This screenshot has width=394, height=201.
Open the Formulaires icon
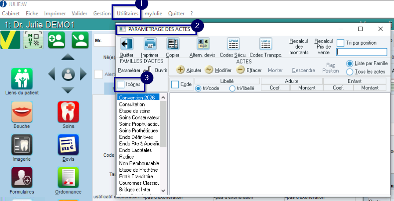pos(22,178)
